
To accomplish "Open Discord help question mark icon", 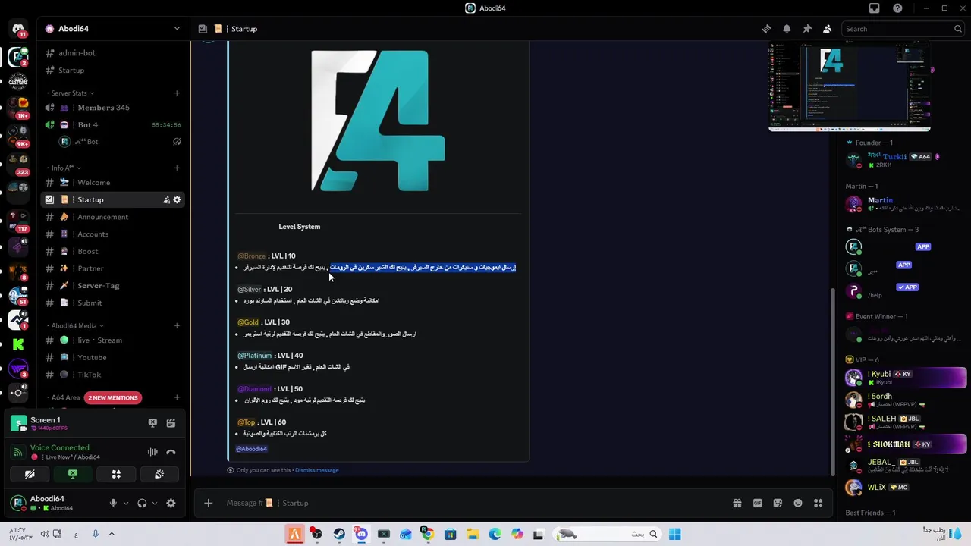I will 898,8.
